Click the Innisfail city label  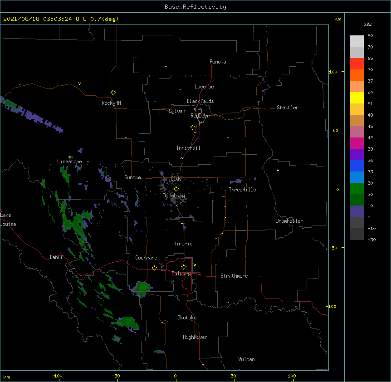tap(188, 148)
